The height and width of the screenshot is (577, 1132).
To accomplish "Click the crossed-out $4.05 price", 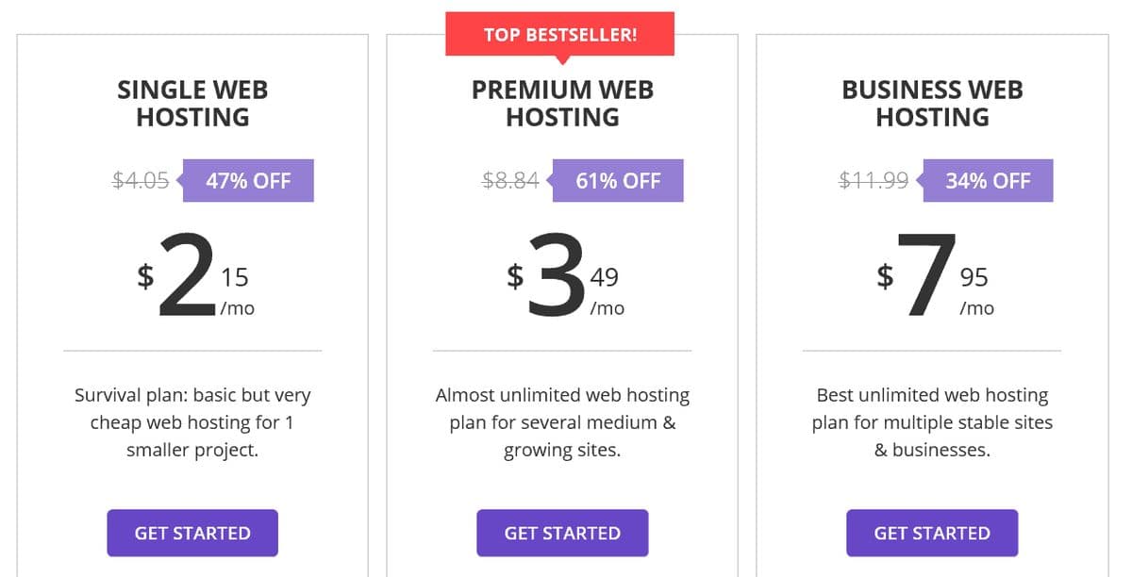I will (x=141, y=181).
